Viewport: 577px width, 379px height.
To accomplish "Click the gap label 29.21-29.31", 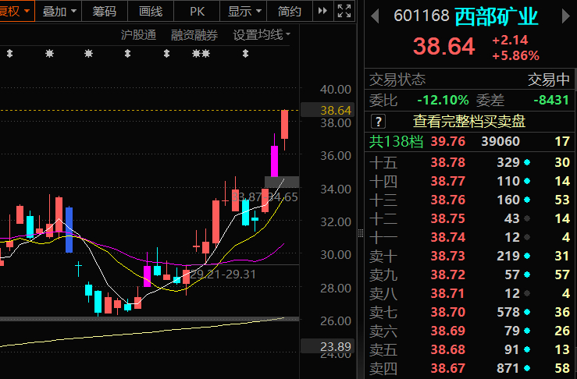I will [223, 275].
